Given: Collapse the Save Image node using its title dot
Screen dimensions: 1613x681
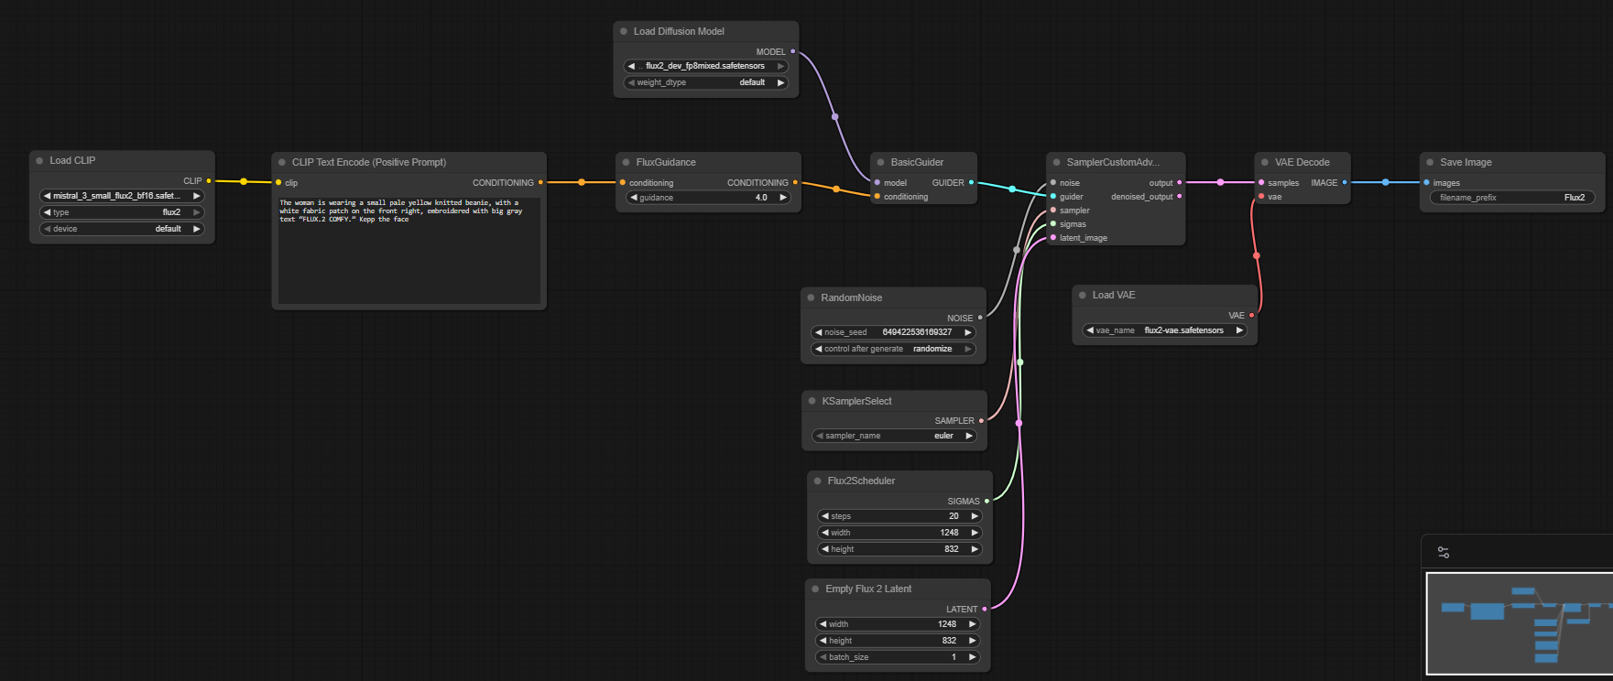Looking at the screenshot, I should [x=1430, y=162].
